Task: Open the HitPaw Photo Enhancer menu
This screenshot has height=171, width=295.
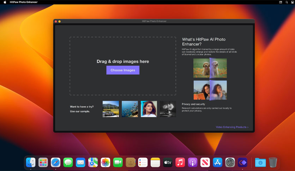Action: pos(24,2)
